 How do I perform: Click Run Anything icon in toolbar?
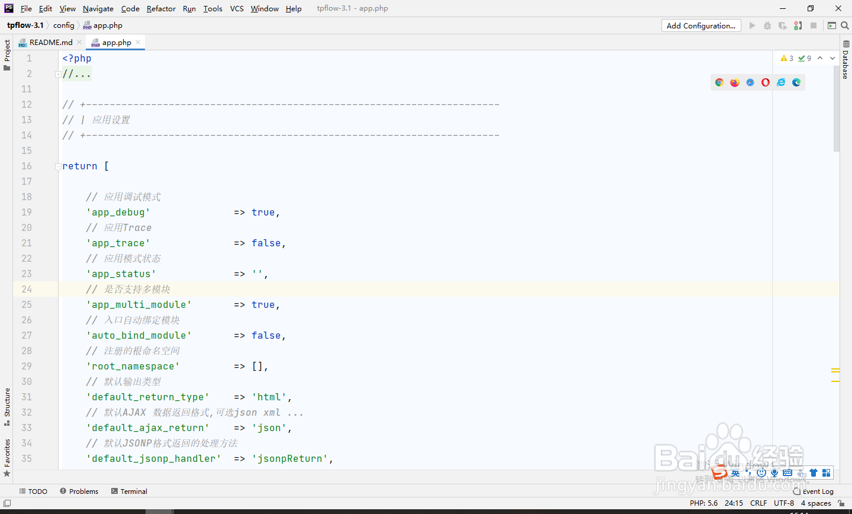[832, 25]
